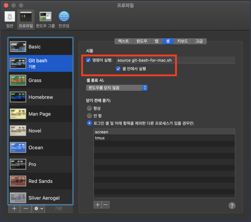Click the Grass profile thumbnail
The image size is (251, 222).
tap(18, 80)
